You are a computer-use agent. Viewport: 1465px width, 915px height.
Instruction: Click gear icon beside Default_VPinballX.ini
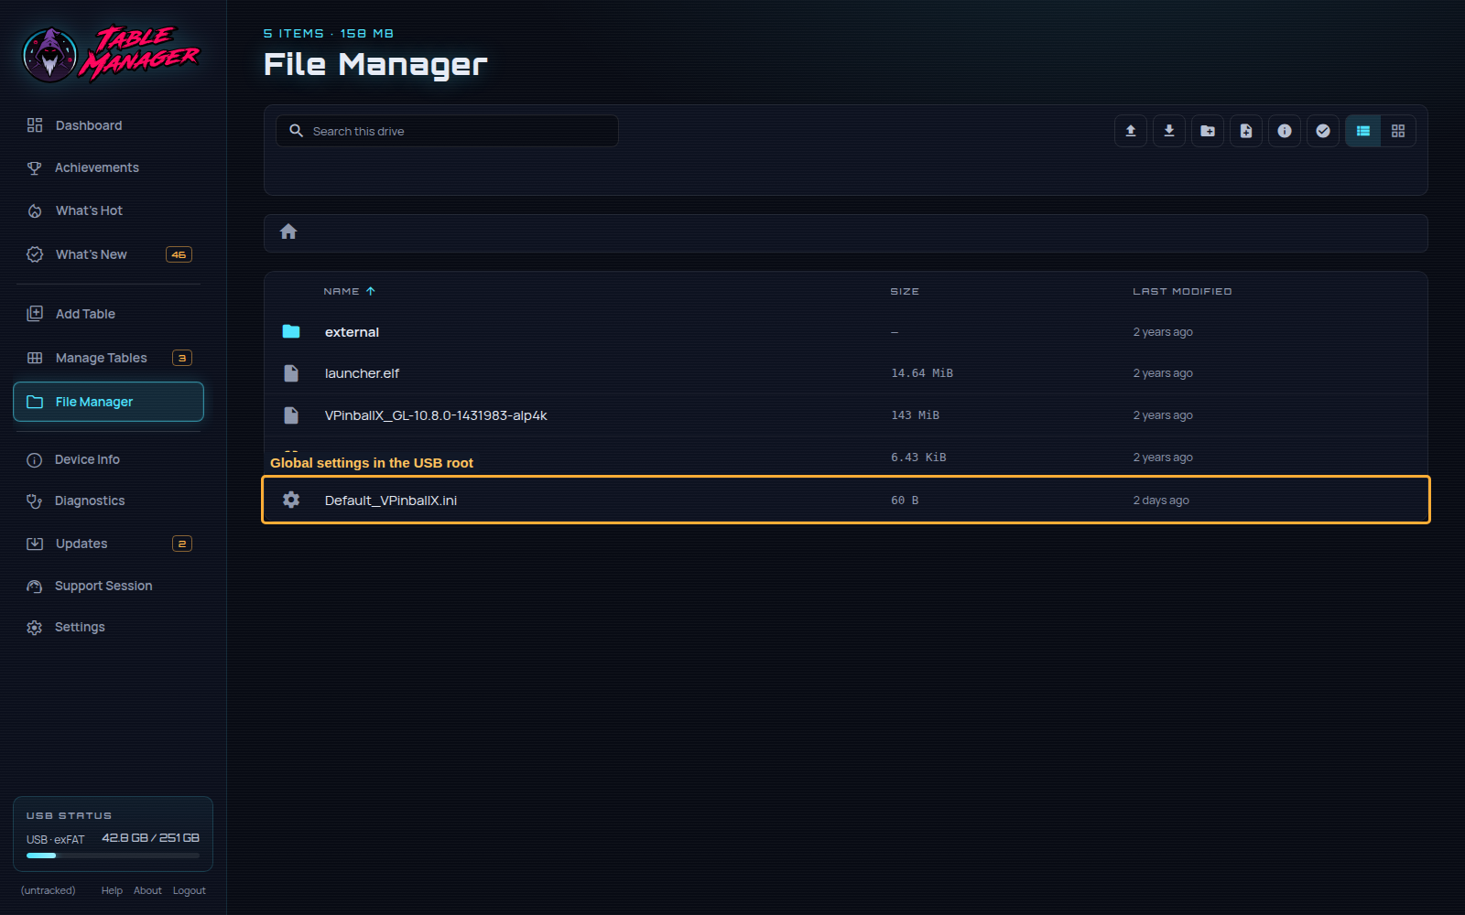pyautogui.click(x=291, y=500)
